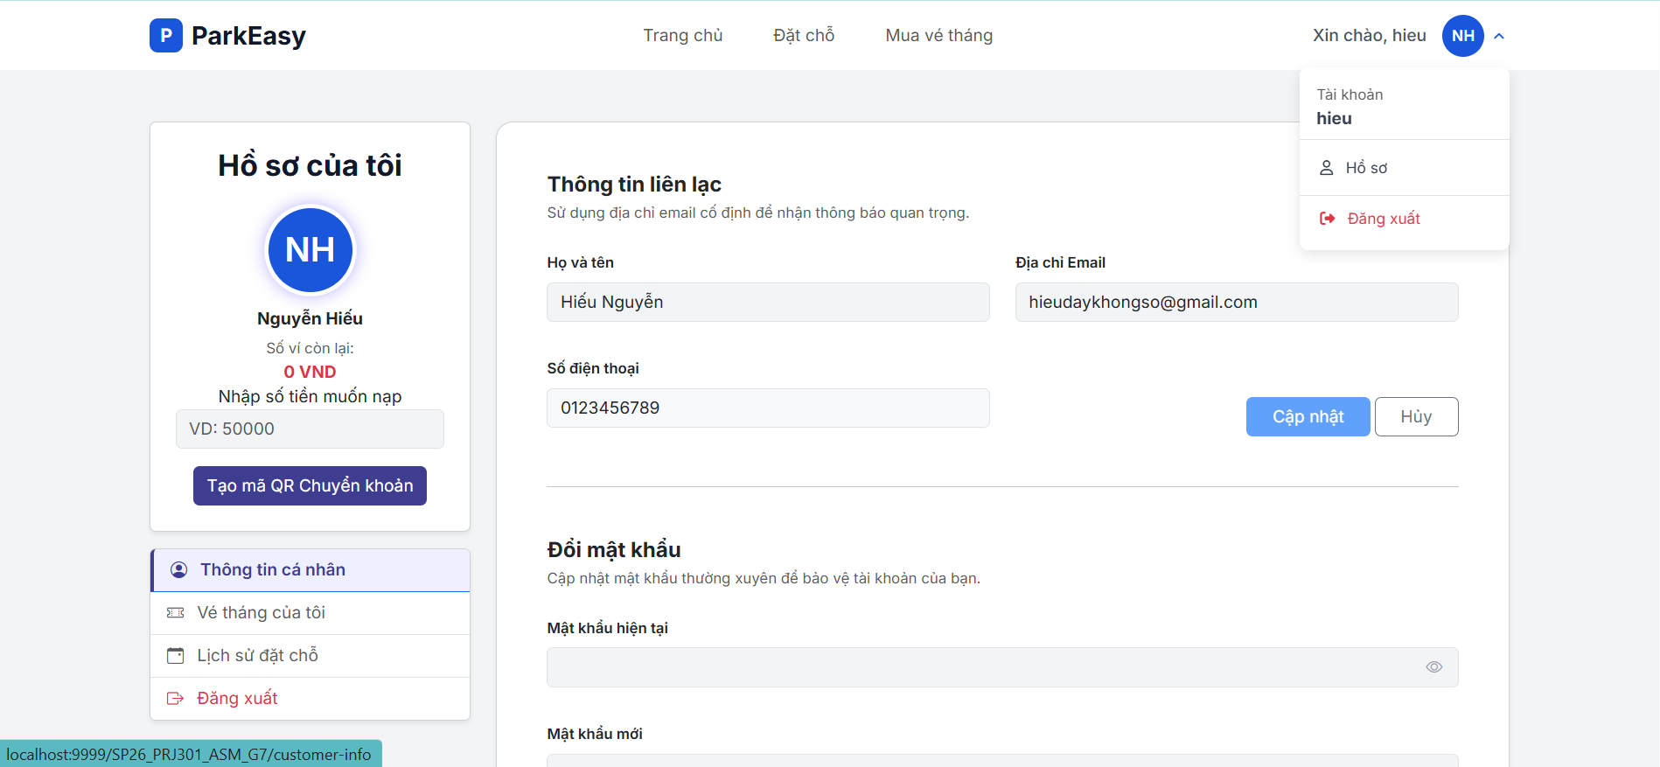Screen dimensions: 1660x767
Task: Click the calendar icon beside Lịch sử đặt chỗ
Action: point(176,656)
